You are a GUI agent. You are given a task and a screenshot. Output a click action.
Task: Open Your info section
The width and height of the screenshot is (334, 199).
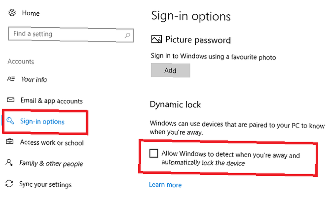coord(34,79)
